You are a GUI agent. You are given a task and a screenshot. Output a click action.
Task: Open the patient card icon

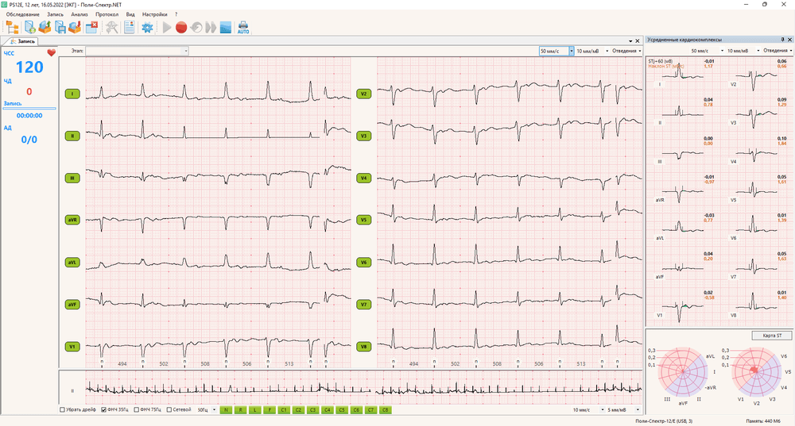(130, 27)
